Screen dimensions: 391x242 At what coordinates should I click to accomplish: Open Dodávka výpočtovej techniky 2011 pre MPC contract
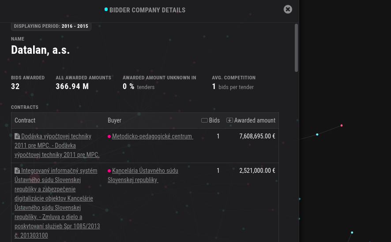(x=57, y=145)
